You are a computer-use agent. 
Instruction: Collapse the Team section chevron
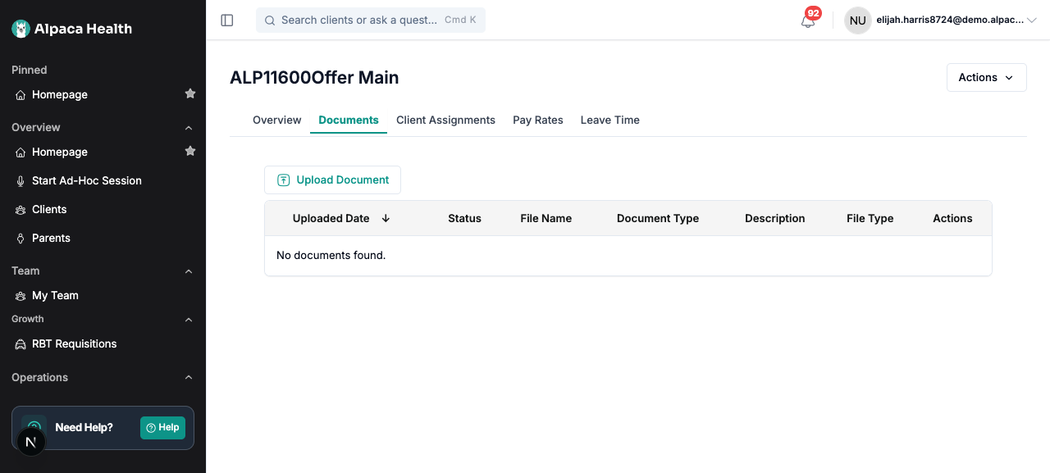point(189,271)
